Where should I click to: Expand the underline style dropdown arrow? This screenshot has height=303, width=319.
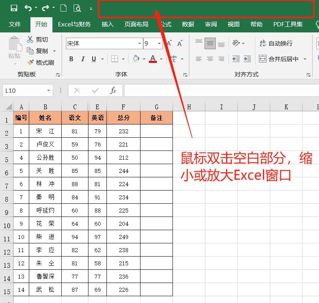coord(102,59)
